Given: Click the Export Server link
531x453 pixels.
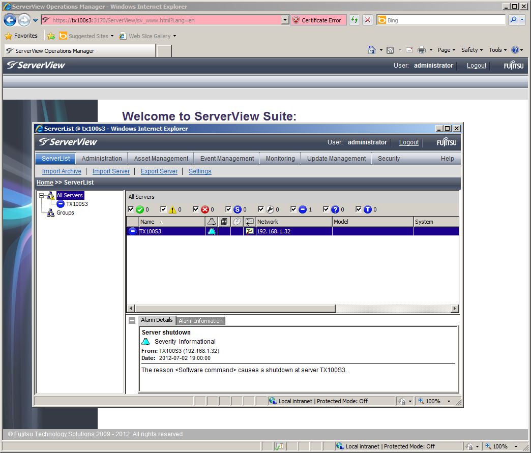Looking at the screenshot, I should [159, 171].
